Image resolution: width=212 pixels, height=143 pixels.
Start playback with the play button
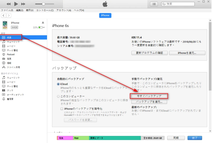16,4
